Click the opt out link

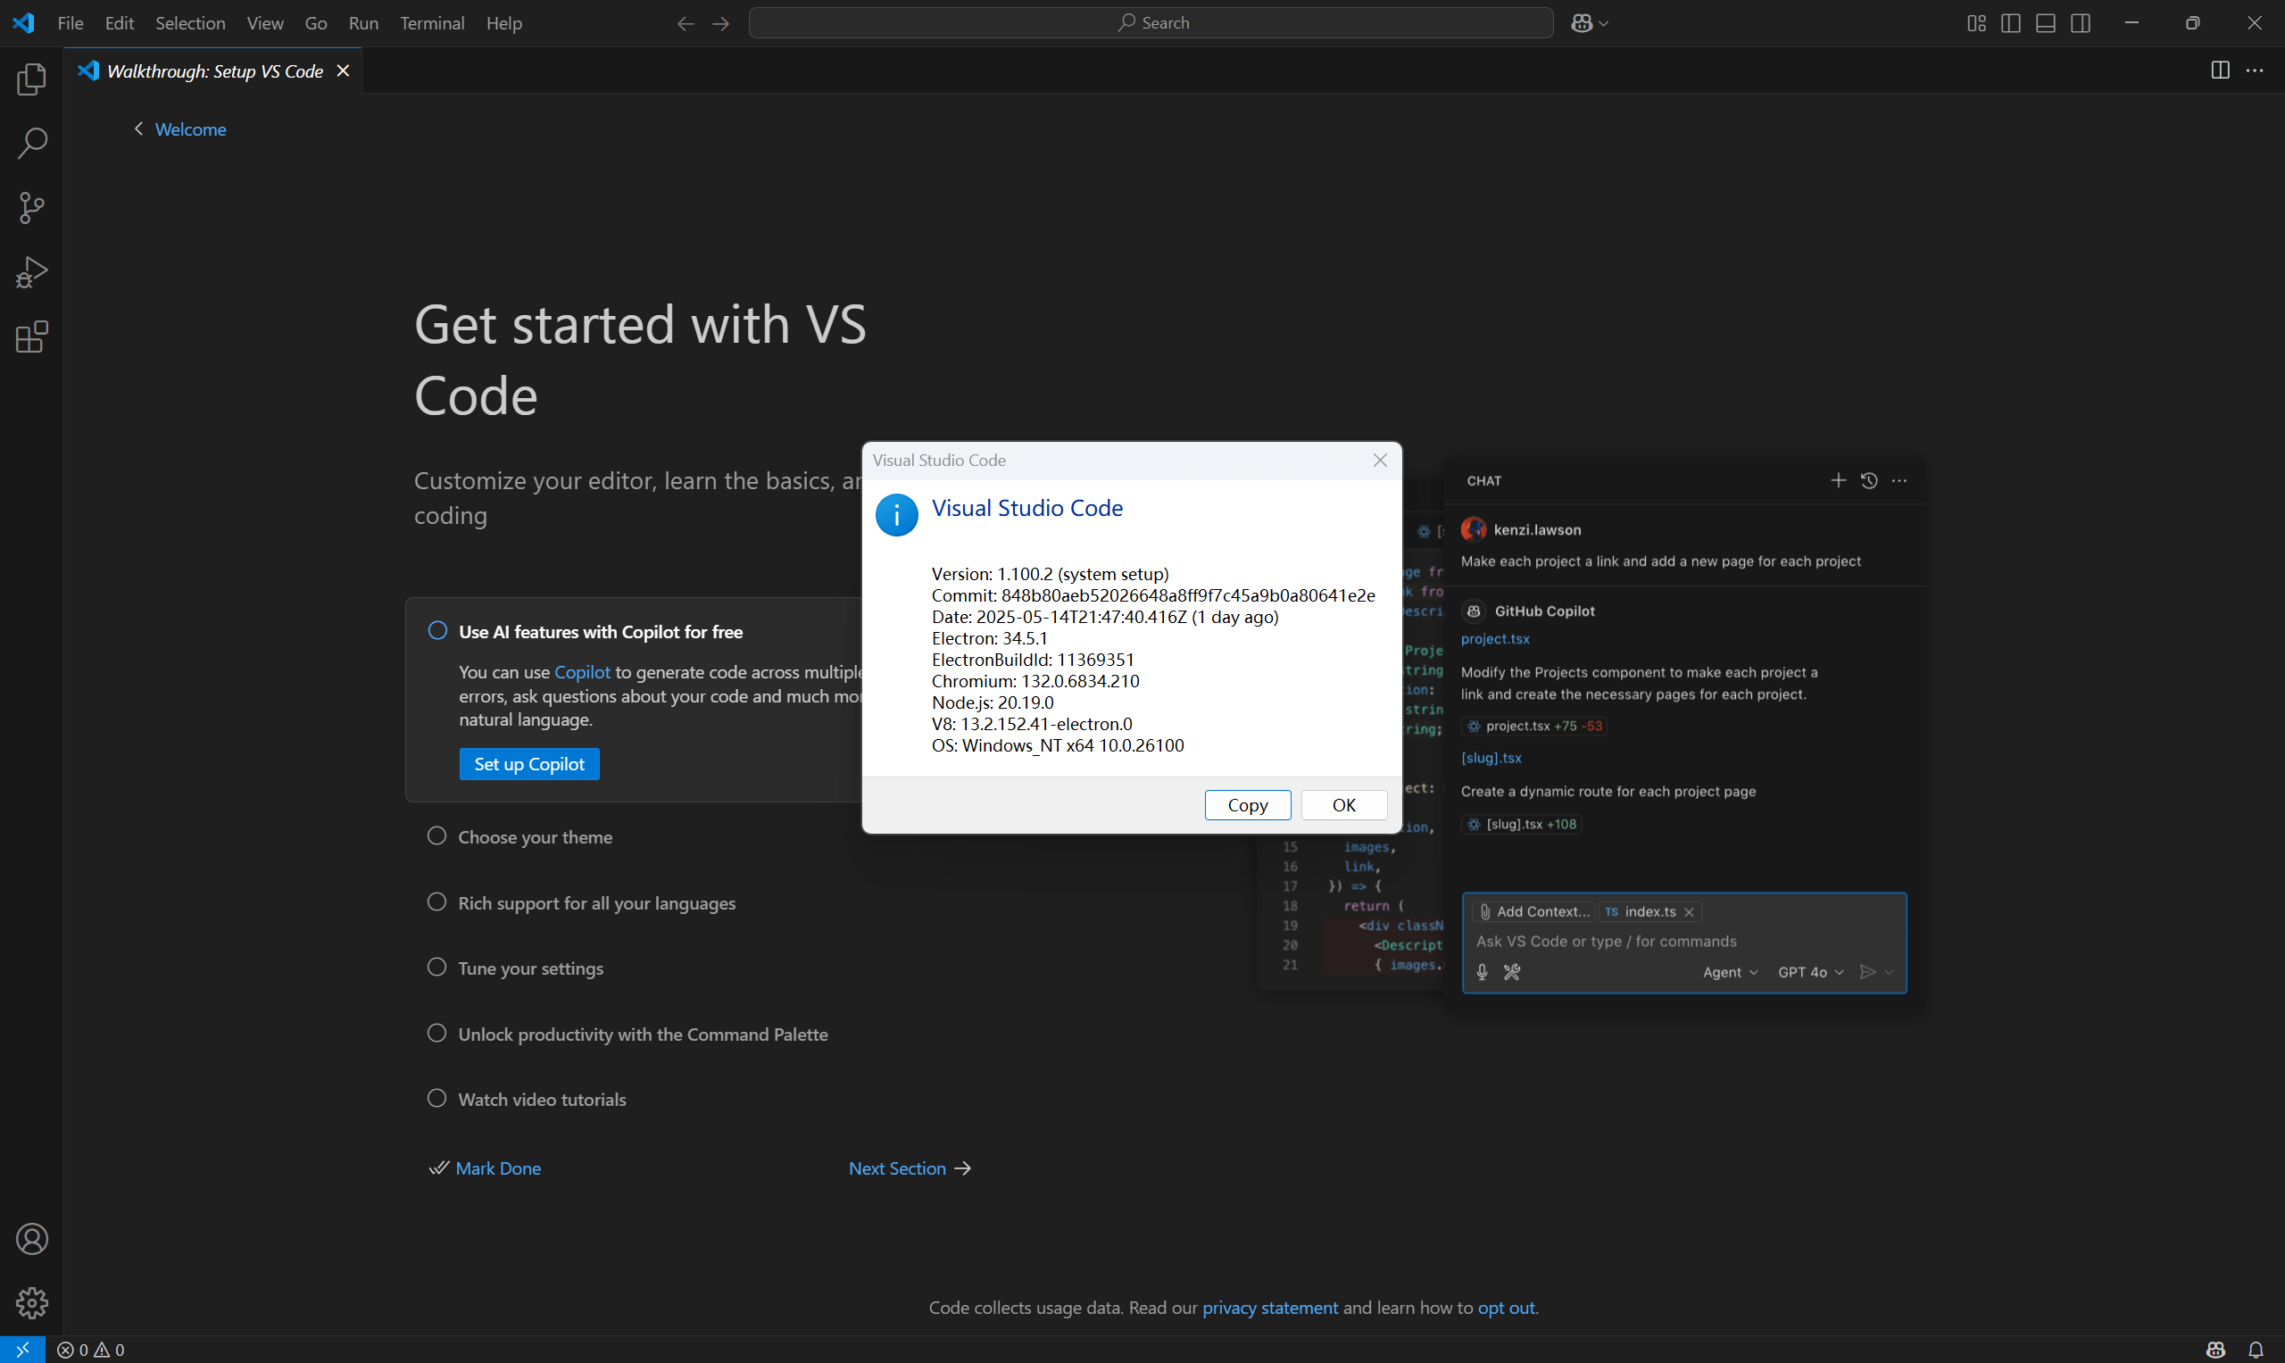[1506, 1308]
